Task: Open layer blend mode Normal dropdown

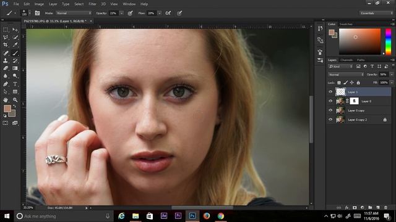Action: (346, 75)
